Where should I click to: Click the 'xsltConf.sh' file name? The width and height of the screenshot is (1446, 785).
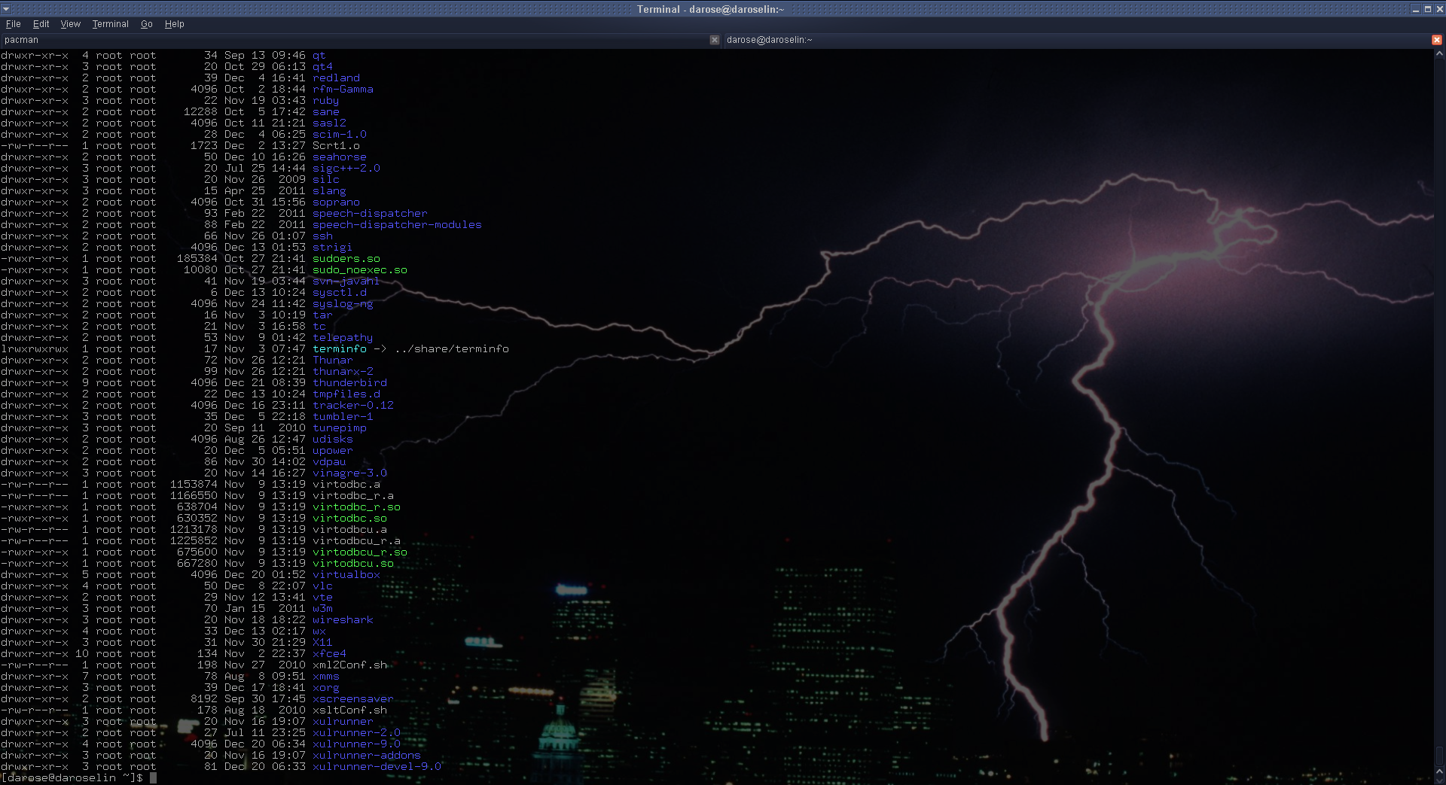[x=349, y=710]
